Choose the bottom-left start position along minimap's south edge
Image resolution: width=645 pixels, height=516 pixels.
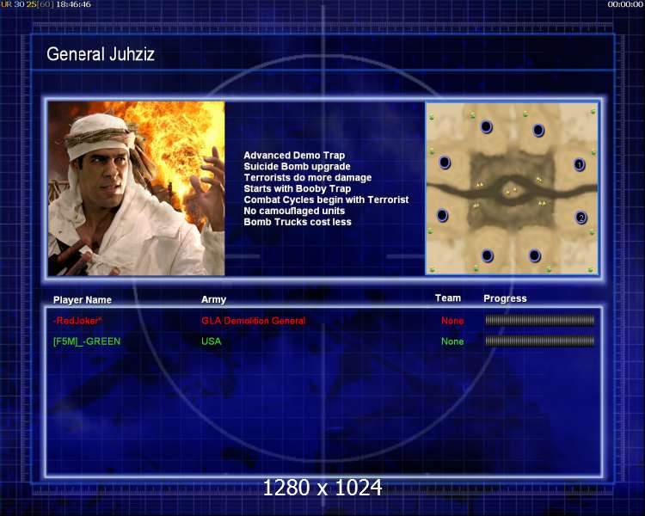(x=487, y=255)
